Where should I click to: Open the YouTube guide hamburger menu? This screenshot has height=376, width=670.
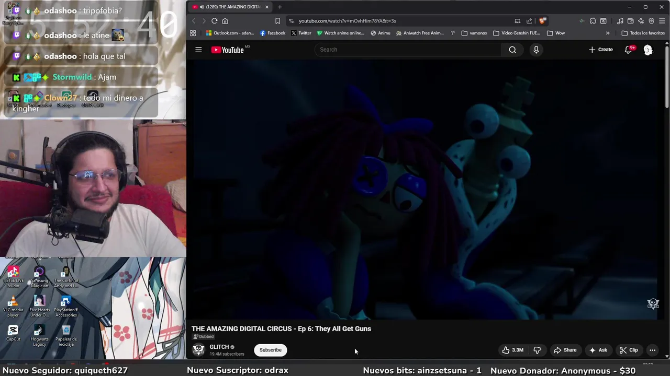coord(198,50)
